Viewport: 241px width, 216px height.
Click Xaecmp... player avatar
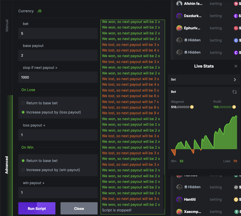tap(179, 212)
